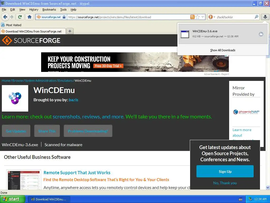
Task: Click the phoenixNAP mirror logo
Action: point(246,112)
